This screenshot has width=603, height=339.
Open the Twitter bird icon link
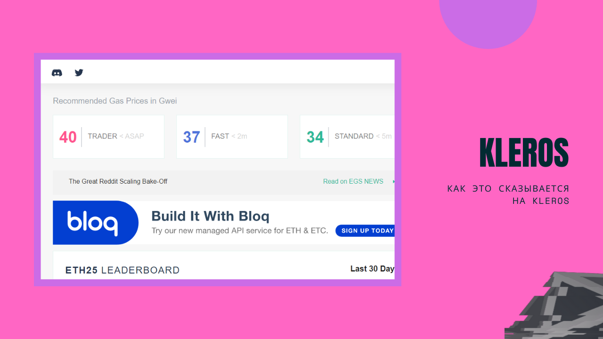coord(79,73)
